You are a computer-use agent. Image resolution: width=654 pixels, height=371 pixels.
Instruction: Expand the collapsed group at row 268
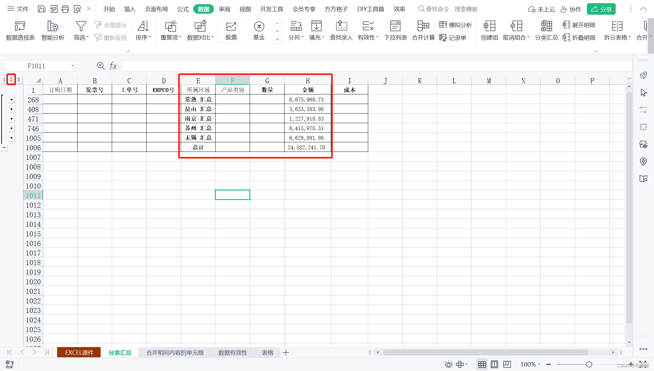11,100
